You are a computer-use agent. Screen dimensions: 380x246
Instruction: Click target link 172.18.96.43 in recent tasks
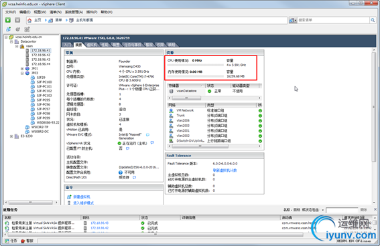coord(99,223)
